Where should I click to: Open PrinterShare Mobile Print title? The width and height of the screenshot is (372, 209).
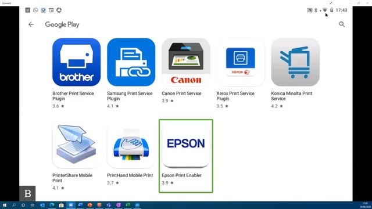tap(72, 178)
